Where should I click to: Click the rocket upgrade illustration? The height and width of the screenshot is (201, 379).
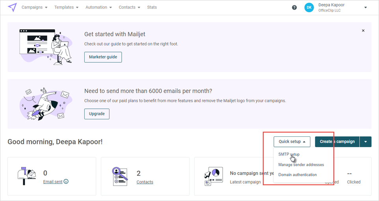(46, 104)
